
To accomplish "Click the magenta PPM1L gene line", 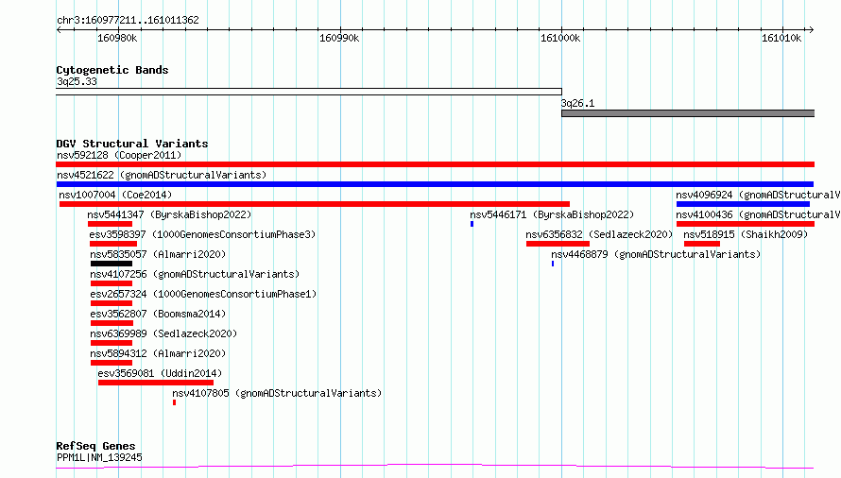I will click(x=435, y=467).
